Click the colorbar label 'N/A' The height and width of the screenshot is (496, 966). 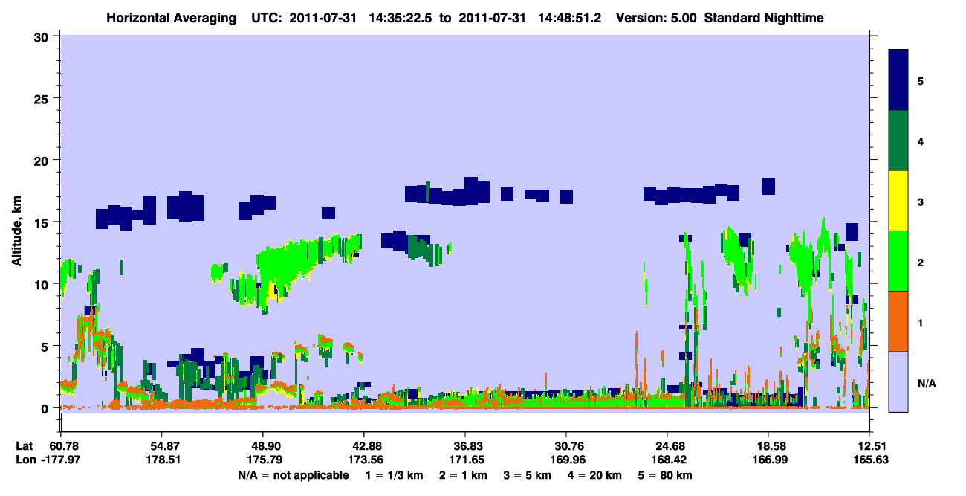(x=927, y=383)
